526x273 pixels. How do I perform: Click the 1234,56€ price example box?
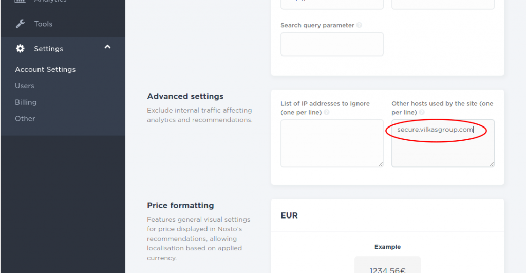[x=387, y=265]
